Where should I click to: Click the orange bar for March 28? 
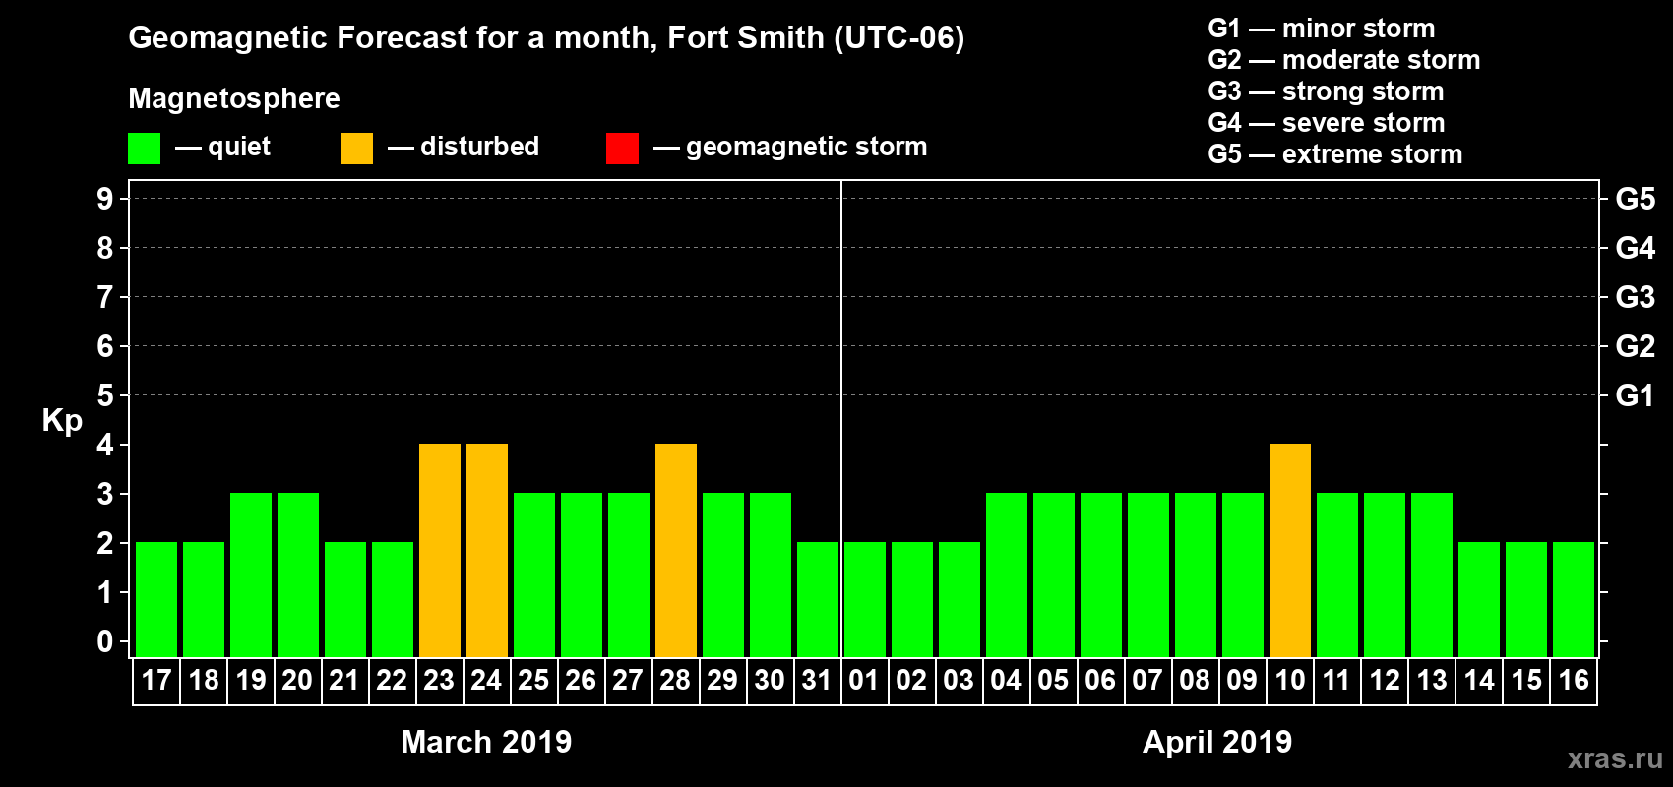point(676,550)
